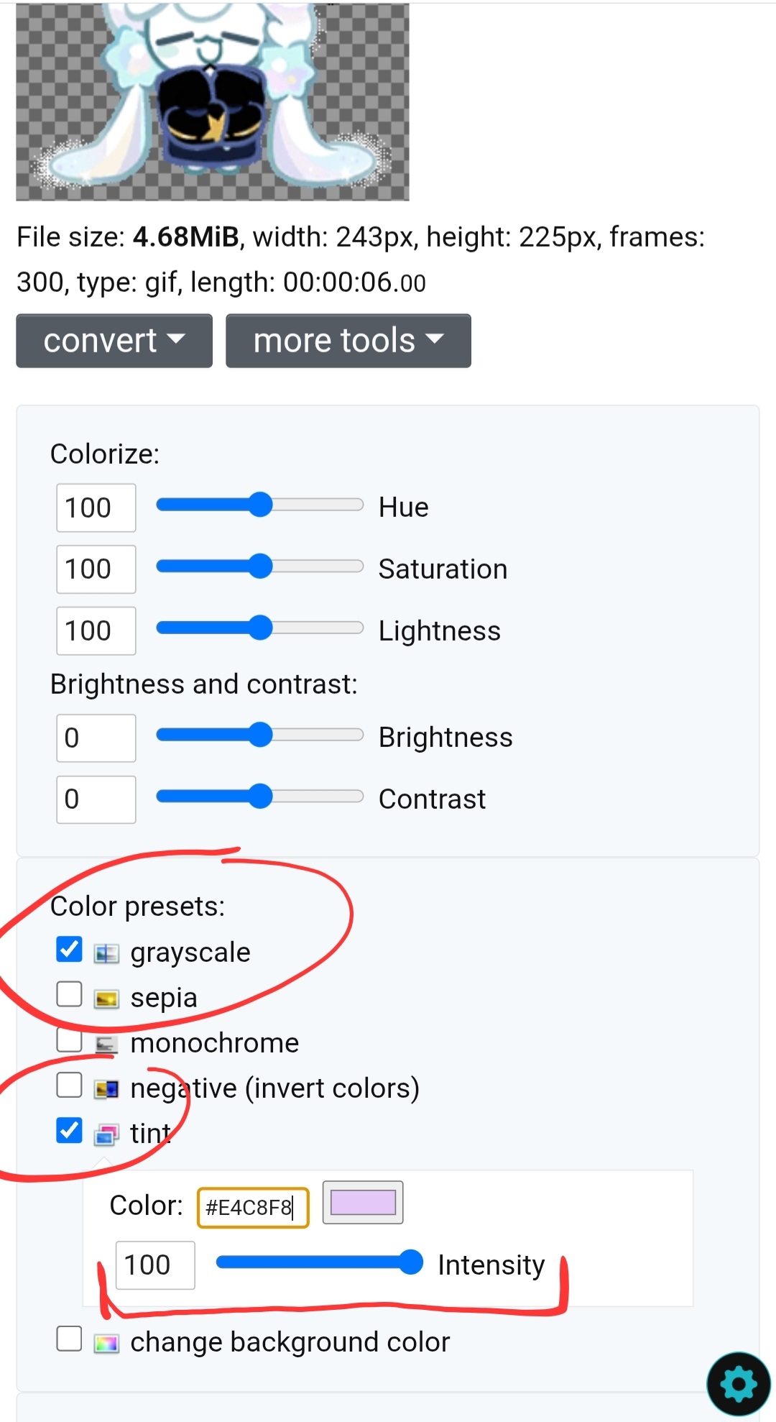Screen dimensions: 776x1422
Task: Click the sepia preset icon
Action: pyautogui.click(x=106, y=999)
